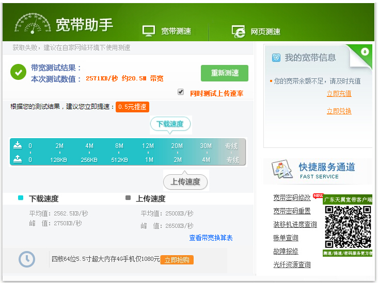
Task: Click the 上传速度 speech bubble label
Action: pos(185,181)
